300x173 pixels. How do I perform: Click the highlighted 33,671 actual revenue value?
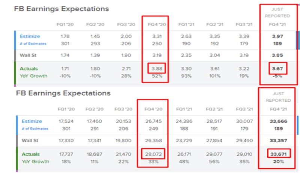pos(279,154)
